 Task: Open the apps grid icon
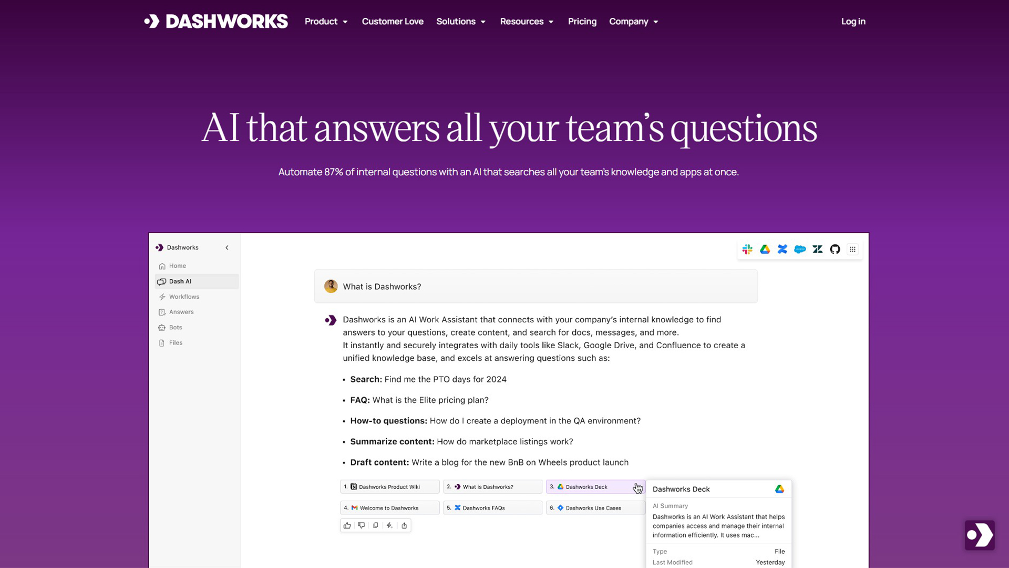pos(852,249)
